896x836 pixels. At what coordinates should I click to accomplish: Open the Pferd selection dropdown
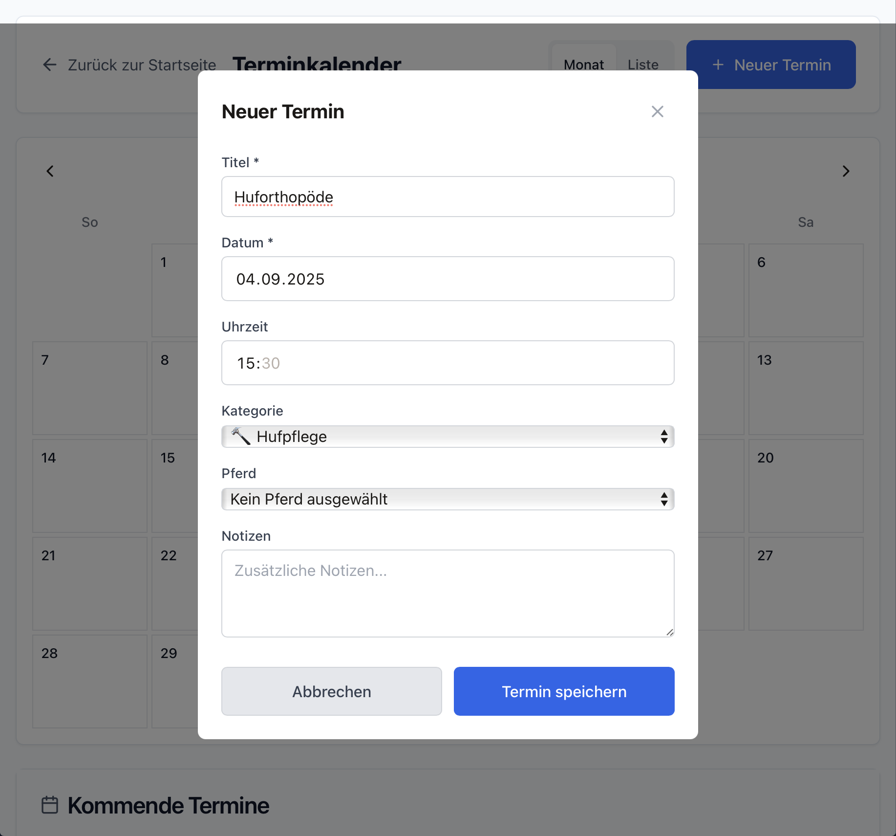[448, 499]
